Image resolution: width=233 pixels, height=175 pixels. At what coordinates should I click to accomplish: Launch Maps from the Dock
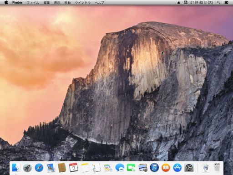(108, 168)
